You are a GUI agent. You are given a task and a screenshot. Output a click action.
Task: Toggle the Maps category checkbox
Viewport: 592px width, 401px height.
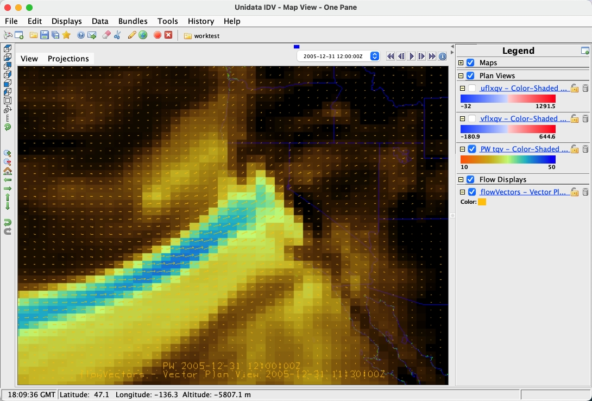470,63
